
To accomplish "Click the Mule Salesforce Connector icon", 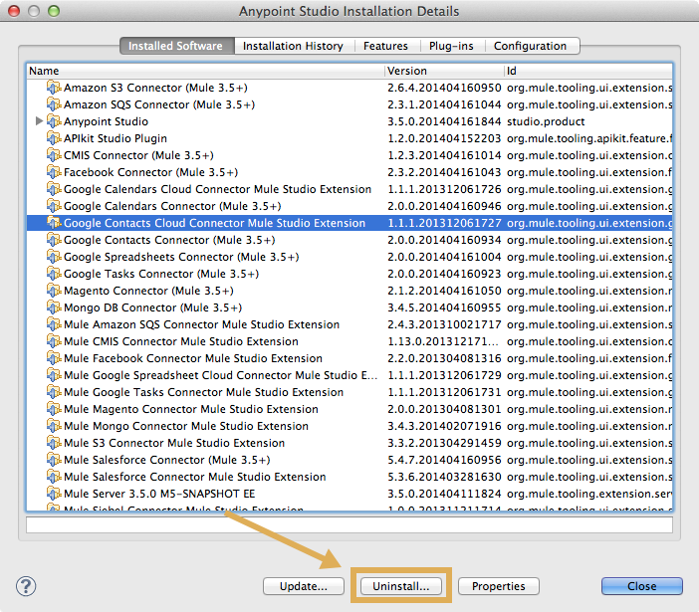I will click(54, 460).
